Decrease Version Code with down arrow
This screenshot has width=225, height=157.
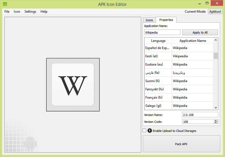click(x=216, y=123)
